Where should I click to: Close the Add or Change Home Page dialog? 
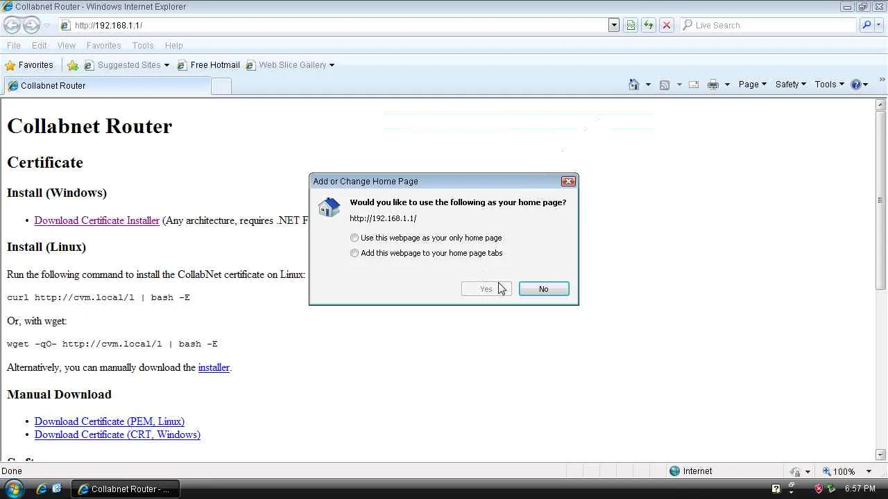click(x=568, y=182)
